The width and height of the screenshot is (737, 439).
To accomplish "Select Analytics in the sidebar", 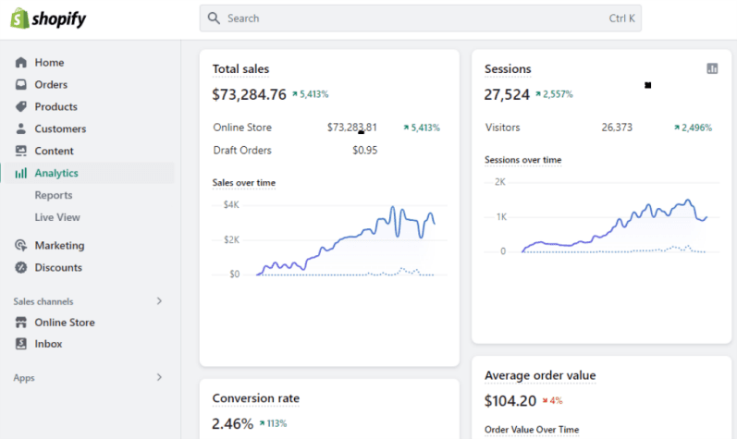I will click(x=56, y=173).
